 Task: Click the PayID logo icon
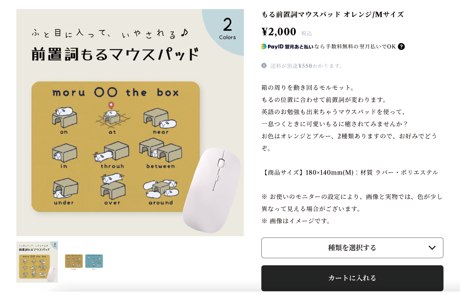[x=264, y=46]
